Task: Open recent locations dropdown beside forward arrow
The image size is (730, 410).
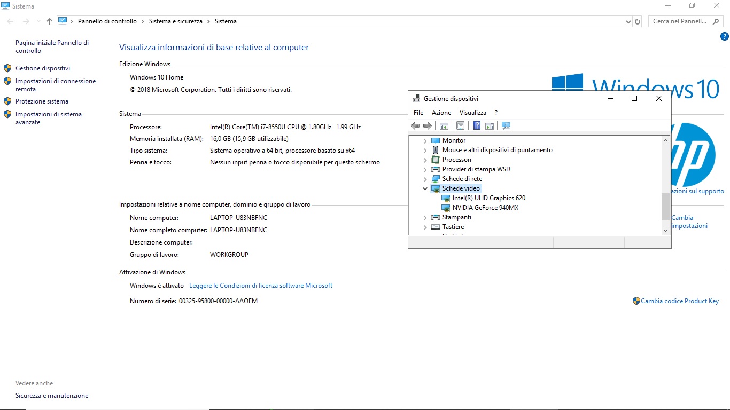Action: coord(38,21)
